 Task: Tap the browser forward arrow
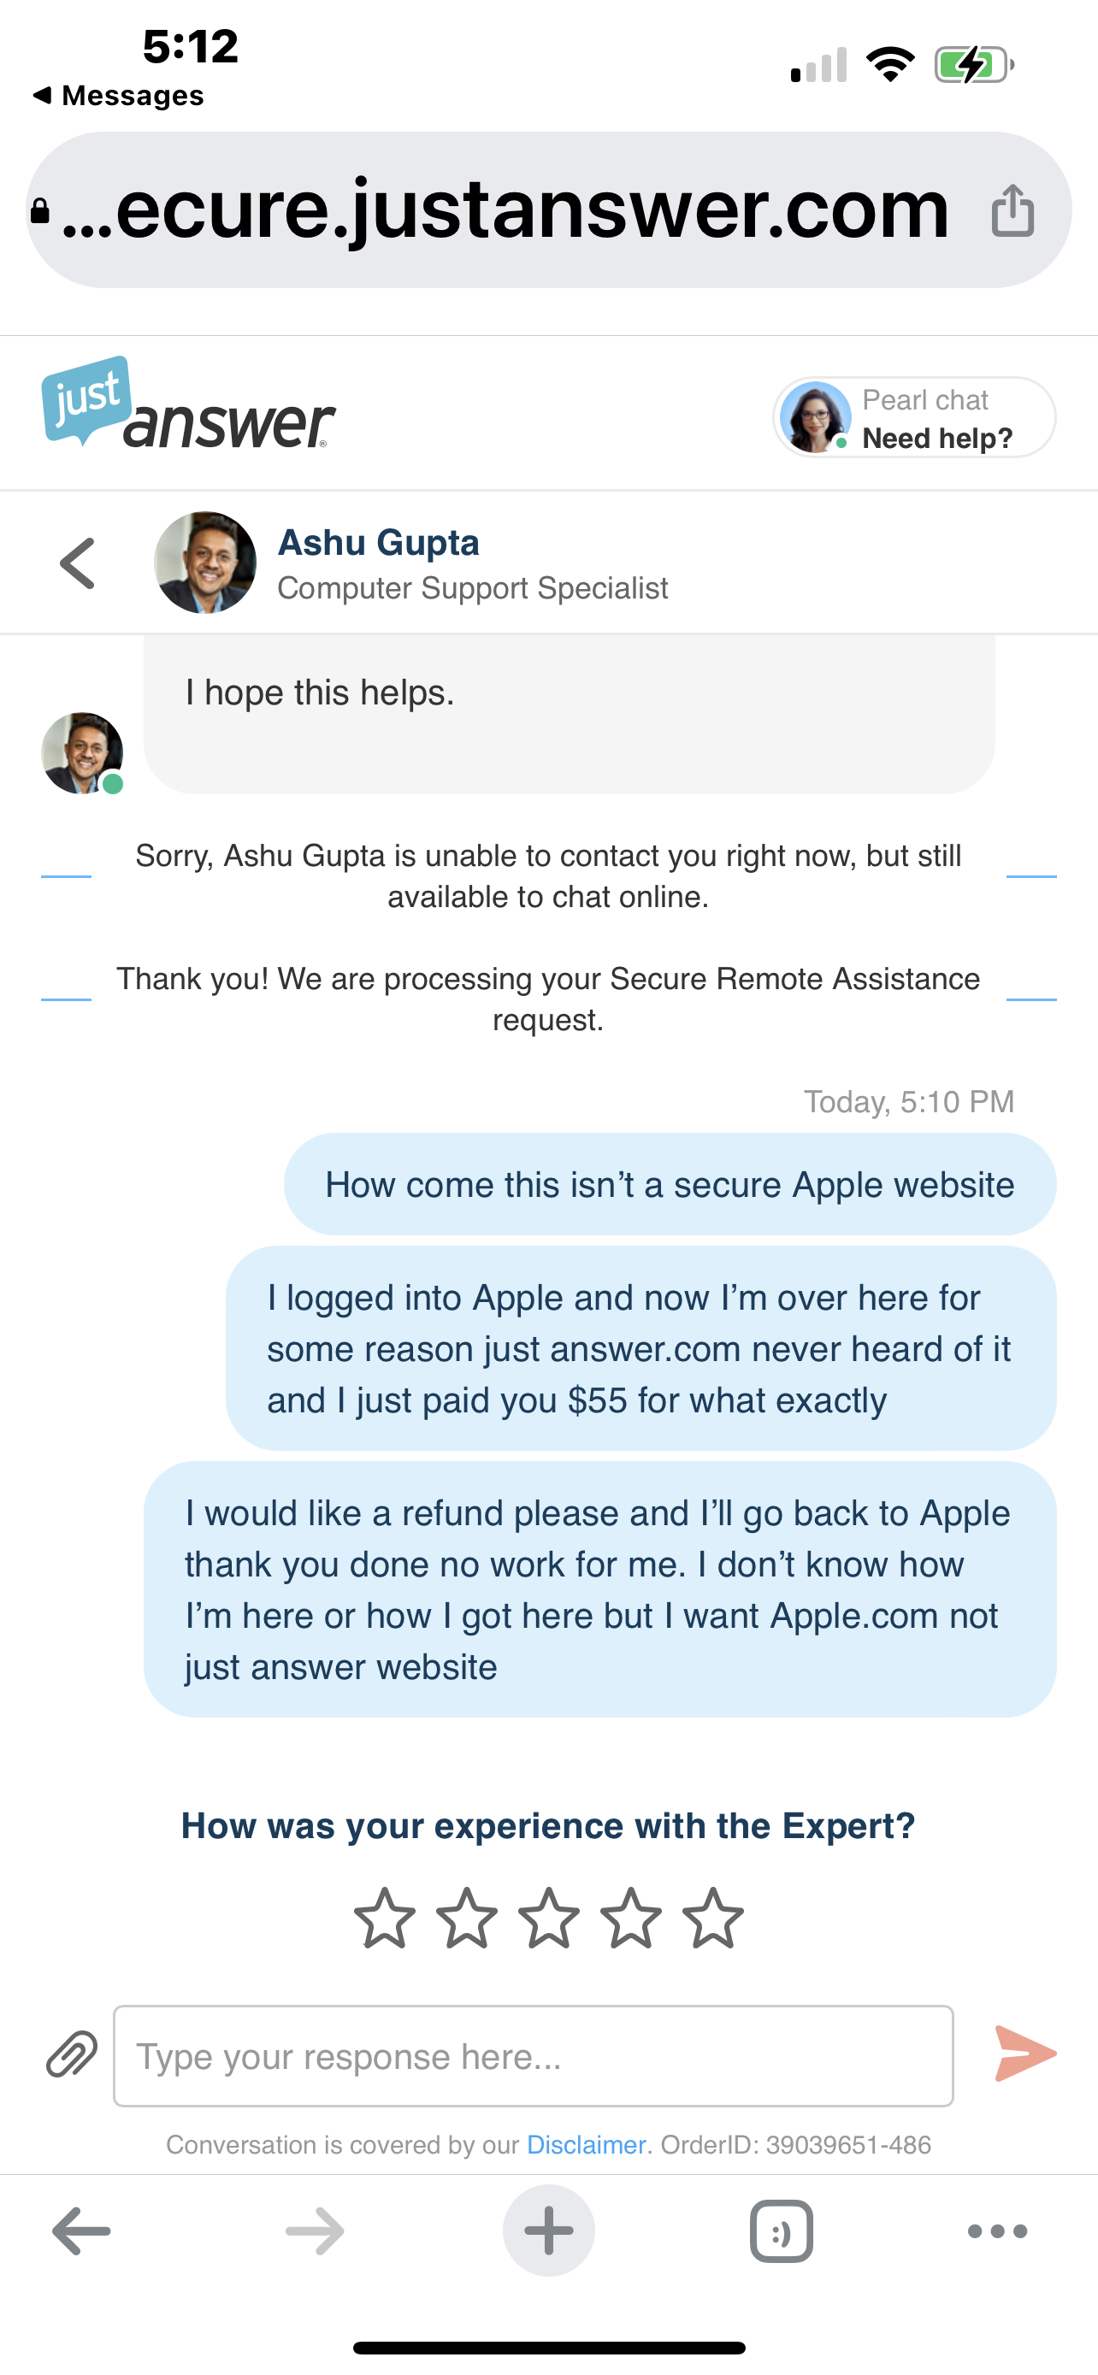pyautogui.click(x=316, y=2231)
